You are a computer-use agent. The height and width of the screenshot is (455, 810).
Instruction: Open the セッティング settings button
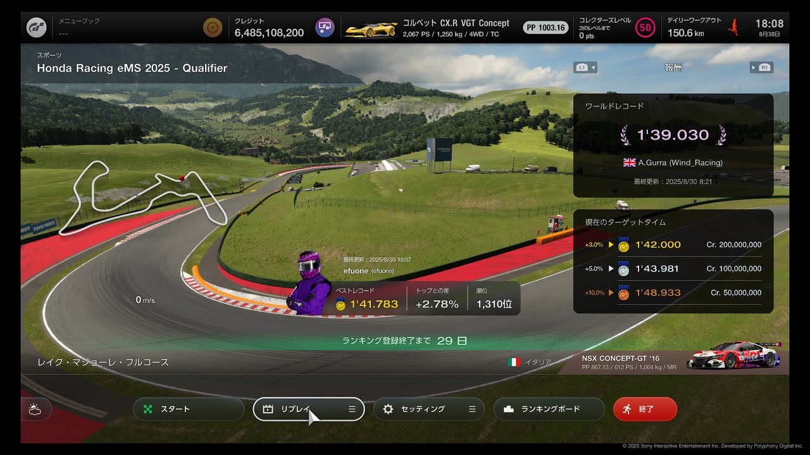coord(429,409)
